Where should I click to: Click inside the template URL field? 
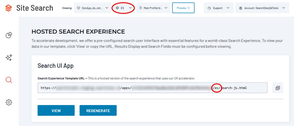pyautogui.click(x=152, y=88)
